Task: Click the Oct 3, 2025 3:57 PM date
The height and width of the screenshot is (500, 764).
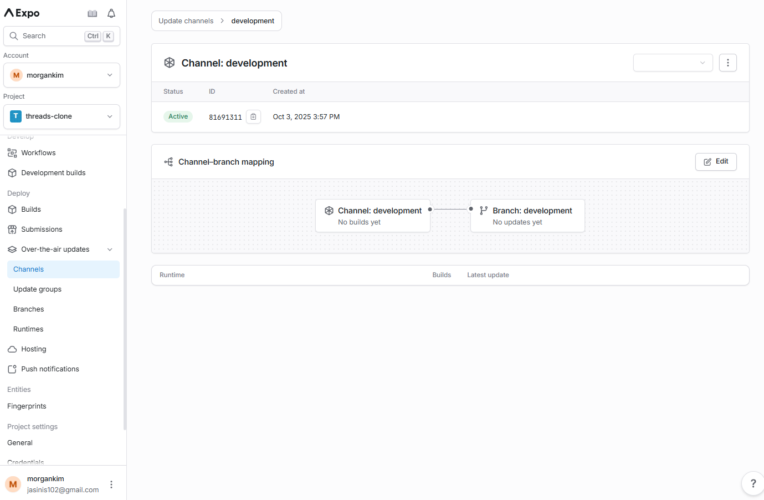Action: (306, 117)
